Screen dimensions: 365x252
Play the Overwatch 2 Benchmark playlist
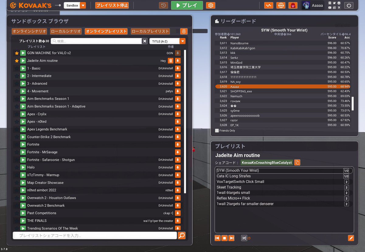23,205
